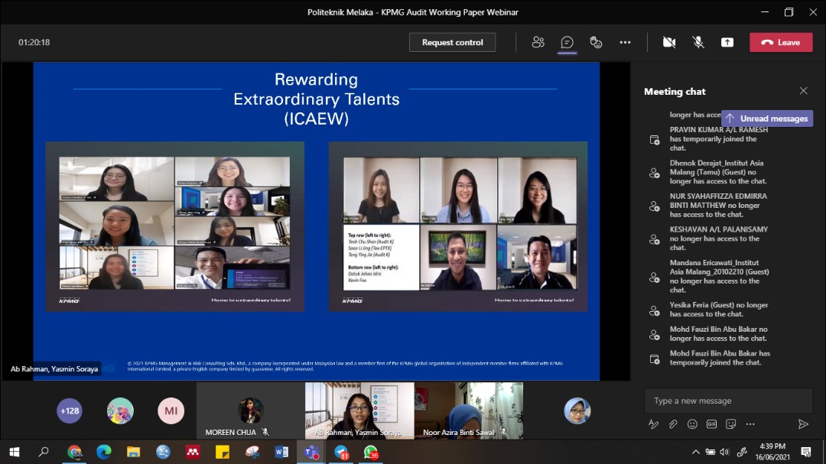
Task: Click the PRAVIN KUMAR A/L RAMESH joined message
Action: point(718,138)
